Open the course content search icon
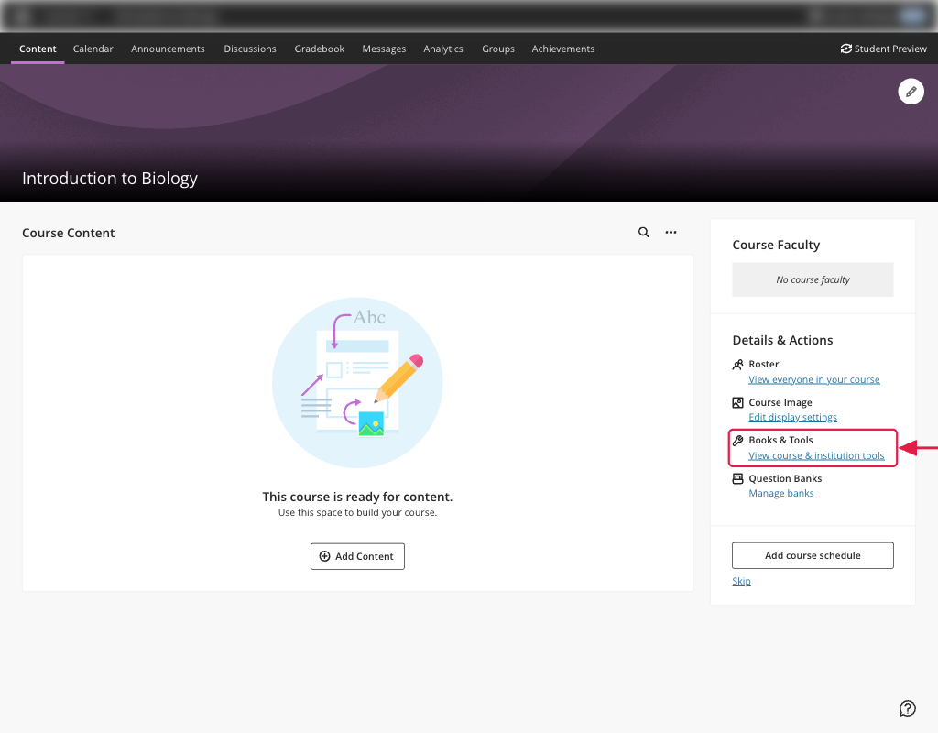 click(x=643, y=232)
